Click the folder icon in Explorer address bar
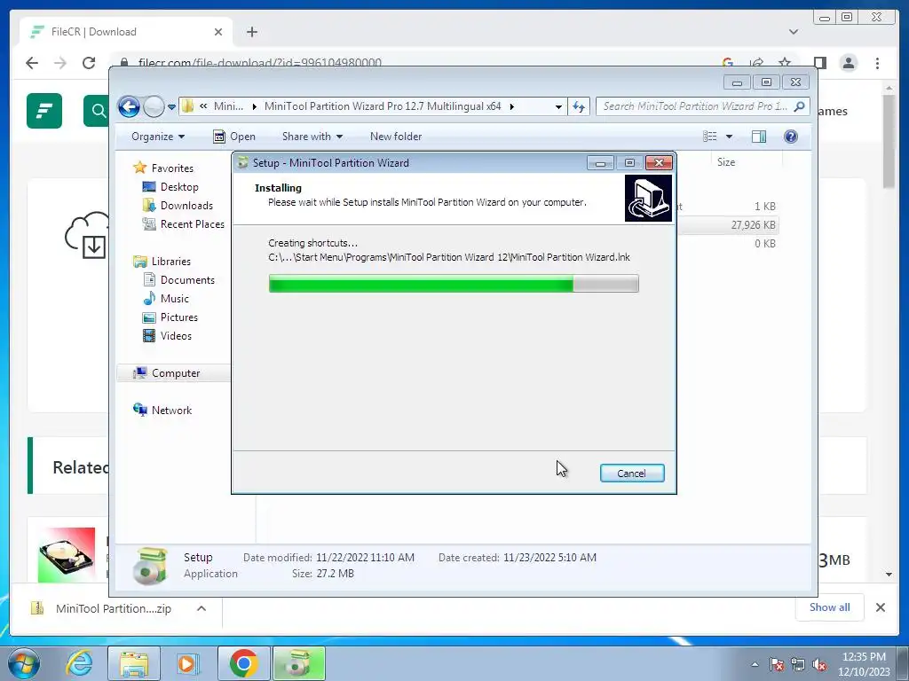This screenshot has width=909, height=681. click(188, 106)
